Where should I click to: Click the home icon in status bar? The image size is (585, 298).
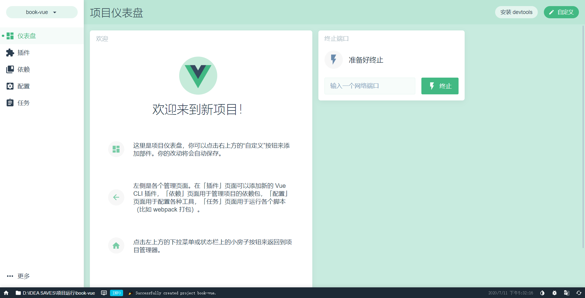coord(6,293)
